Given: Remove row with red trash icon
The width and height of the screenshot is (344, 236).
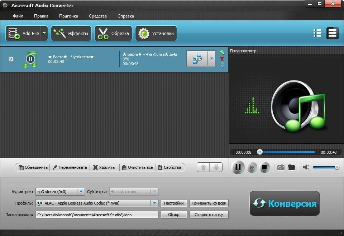Looking at the screenshot, I should 222,58.
